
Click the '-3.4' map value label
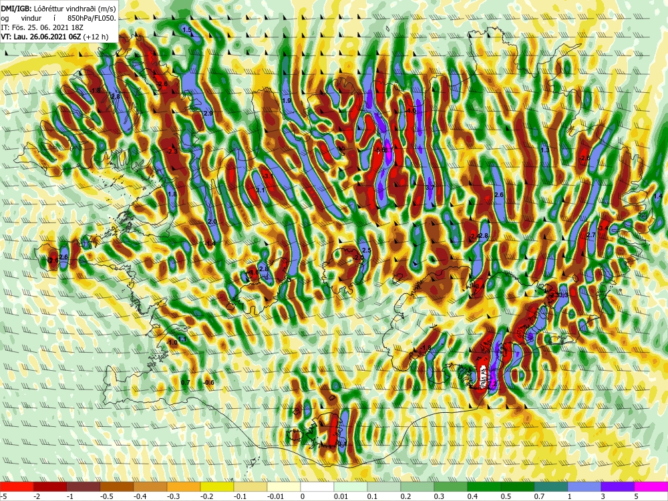(x=603, y=228)
